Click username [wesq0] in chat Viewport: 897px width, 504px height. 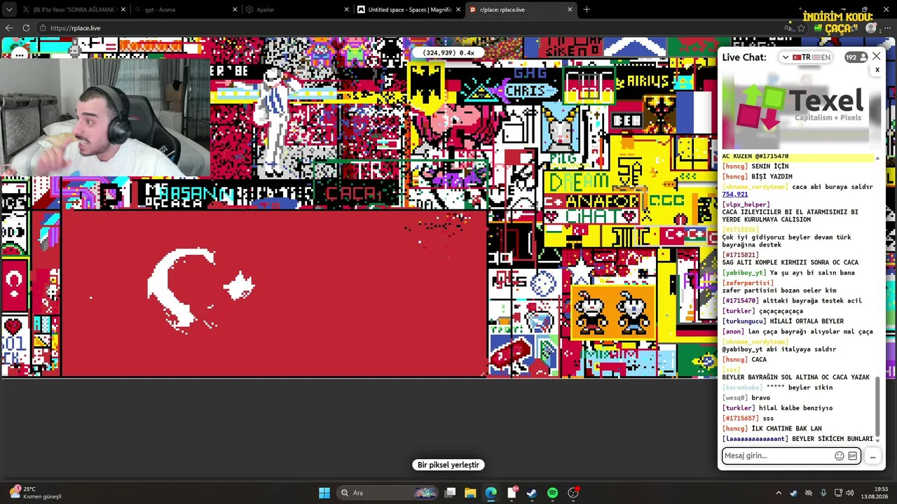click(x=737, y=398)
